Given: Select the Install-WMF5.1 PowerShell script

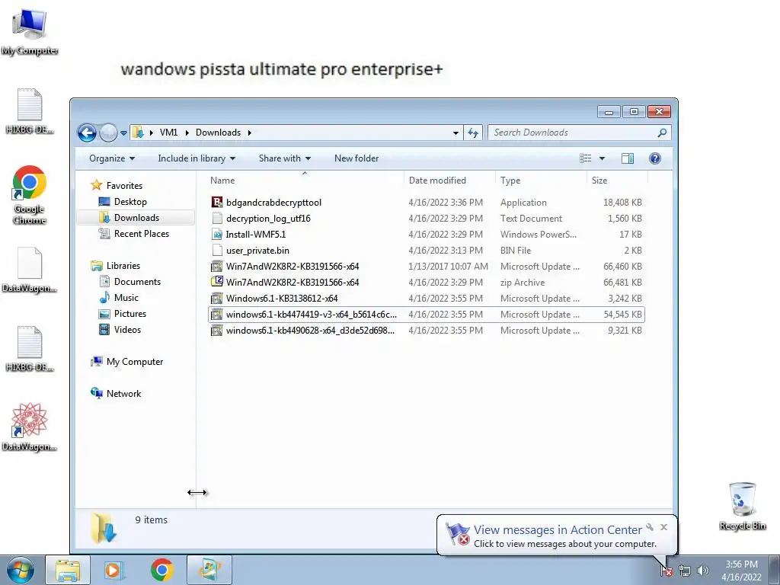Looking at the screenshot, I should pyautogui.click(x=255, y=235).
